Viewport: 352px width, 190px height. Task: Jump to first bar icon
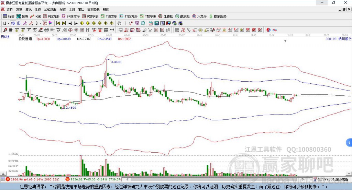[58, 23]
